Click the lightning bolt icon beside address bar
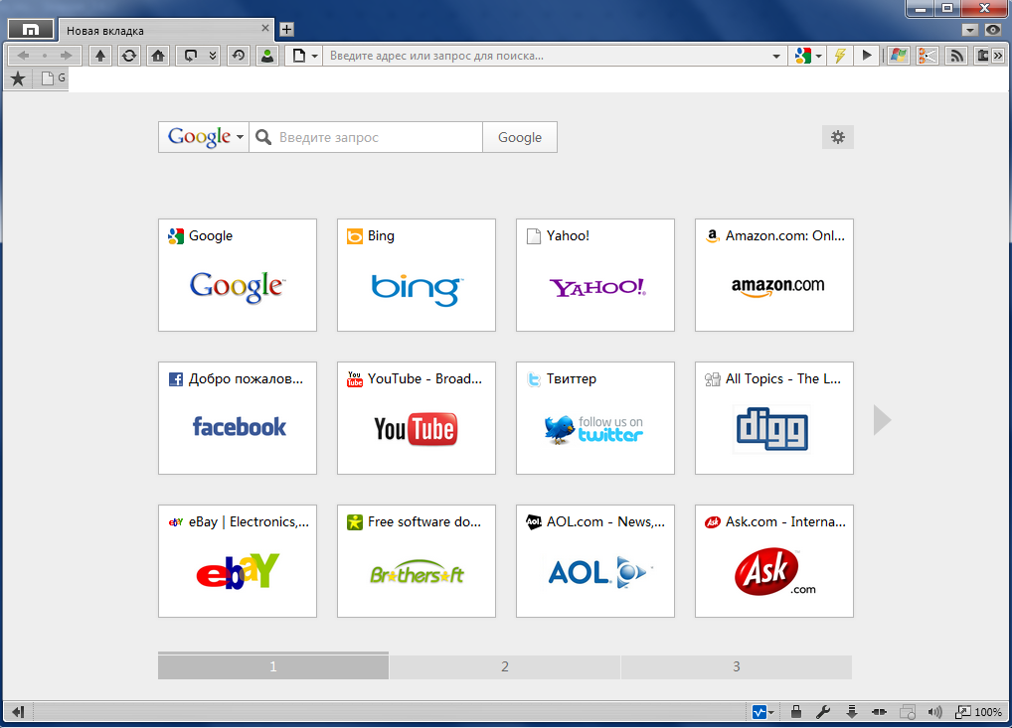 coord(840,56)
